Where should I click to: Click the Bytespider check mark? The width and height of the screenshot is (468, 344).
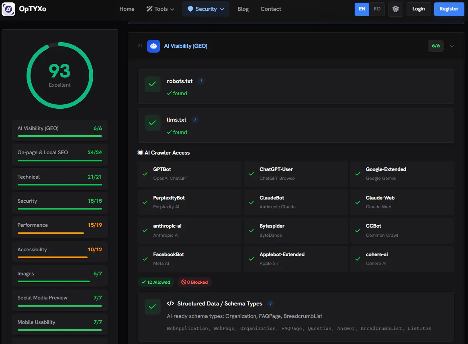tap(251, 230)
